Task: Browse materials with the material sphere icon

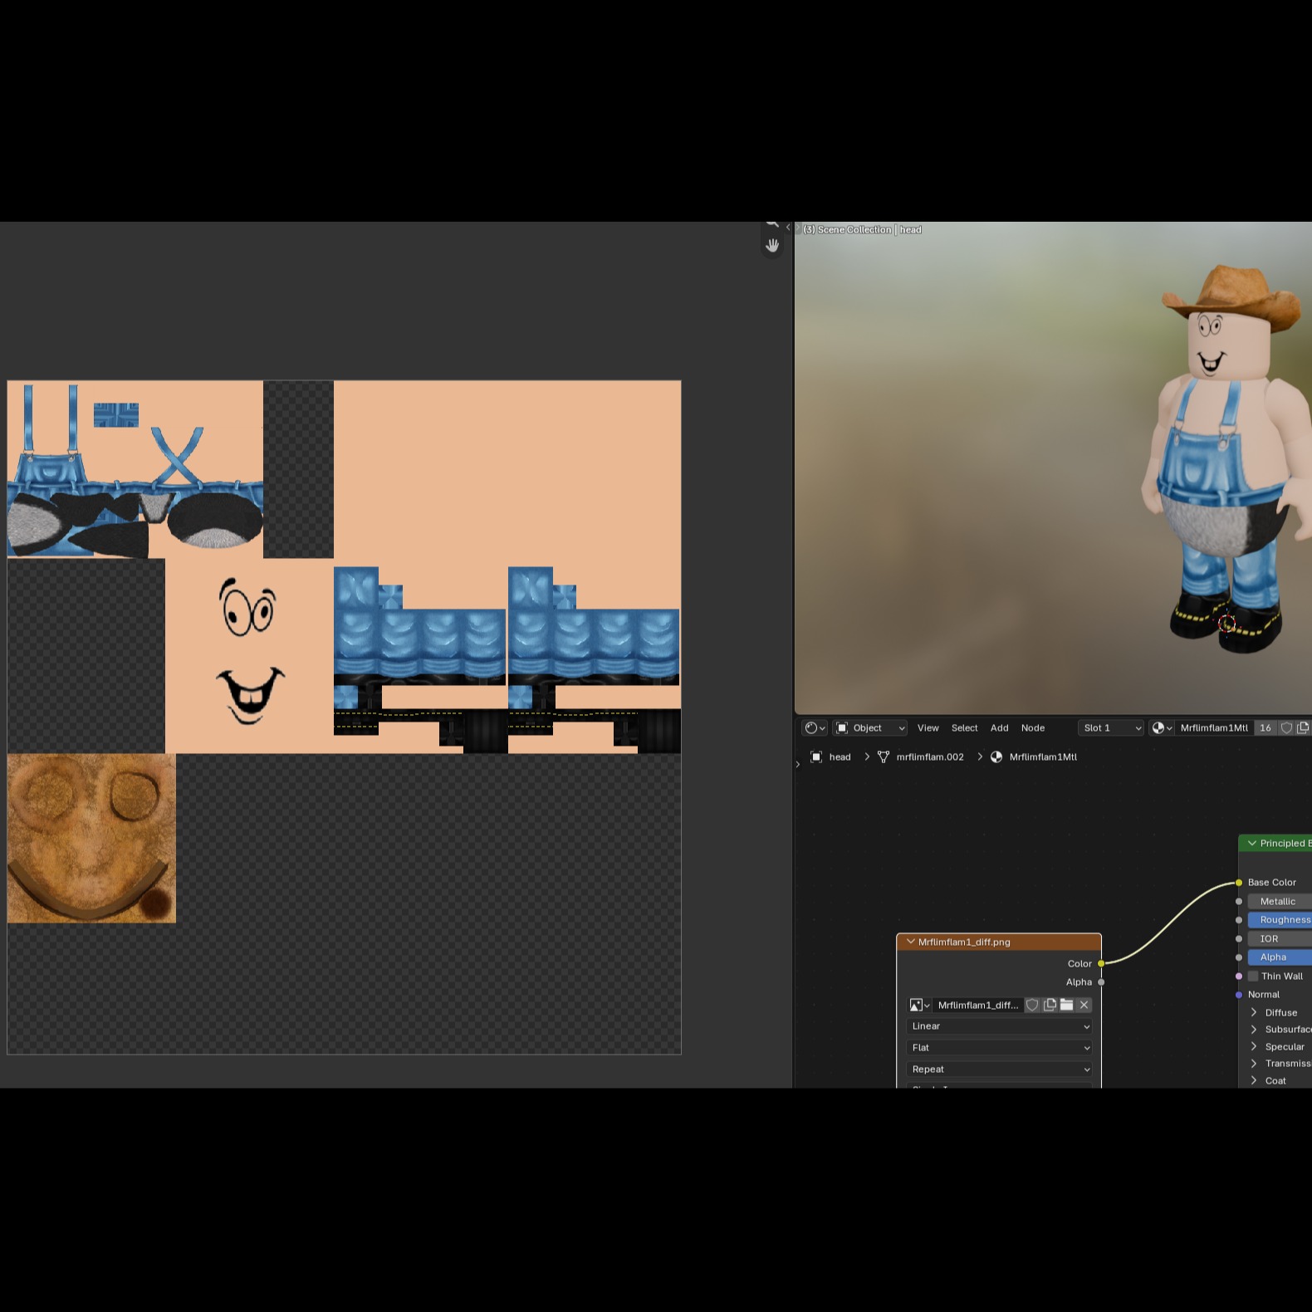Action: click(x=1162, y=728)
